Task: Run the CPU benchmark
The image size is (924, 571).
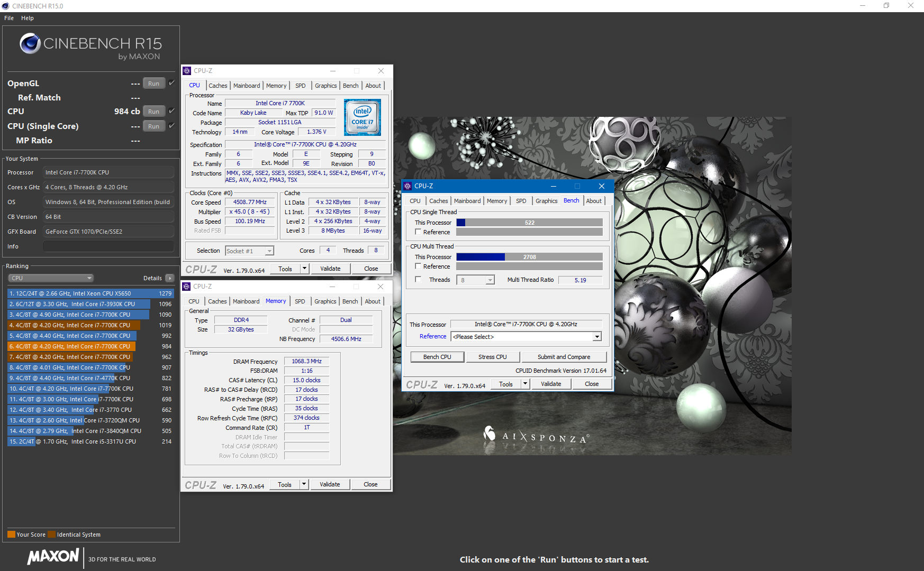Action: coord(153,112)
